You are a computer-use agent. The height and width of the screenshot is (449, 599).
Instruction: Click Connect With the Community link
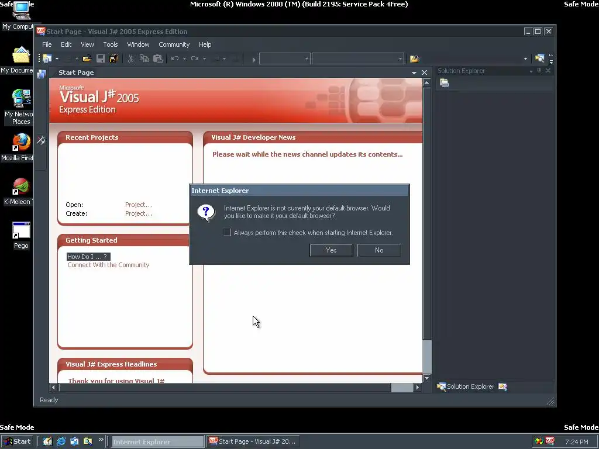(108, 265)
